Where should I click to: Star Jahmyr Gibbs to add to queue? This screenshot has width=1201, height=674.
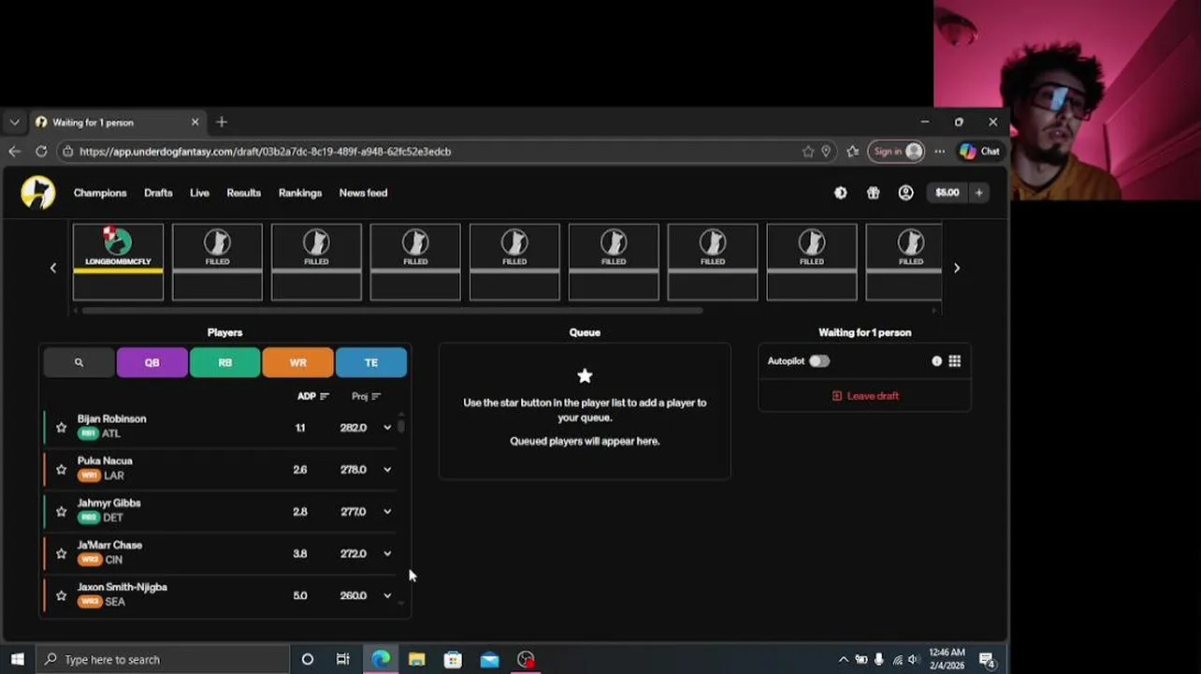pyautogui.click(x=62, y=511)
